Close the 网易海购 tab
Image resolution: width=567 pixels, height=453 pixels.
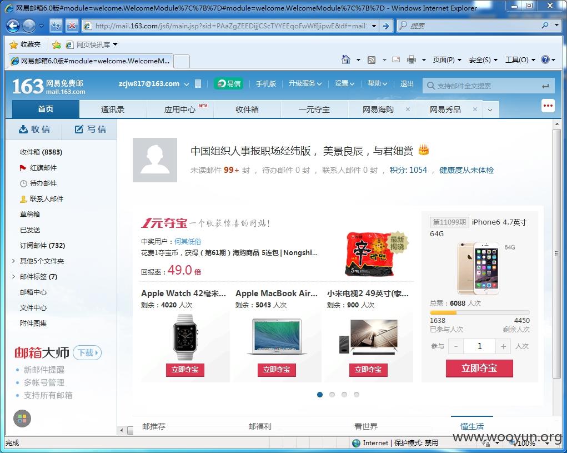408,109
